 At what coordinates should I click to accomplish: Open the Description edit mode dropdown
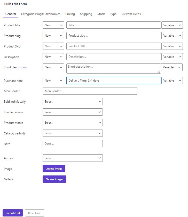click(53, 57)
